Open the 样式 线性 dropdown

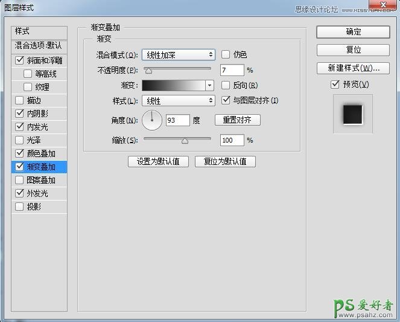[x=179, y=101]
